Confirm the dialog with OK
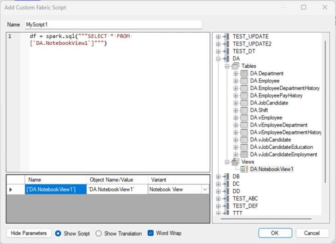Image resolution: width=336 pixels, height=244 pixels. [x=275, y=233]
